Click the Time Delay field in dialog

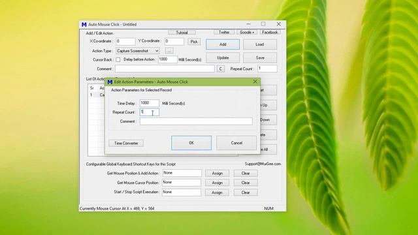tap(150, 103)
